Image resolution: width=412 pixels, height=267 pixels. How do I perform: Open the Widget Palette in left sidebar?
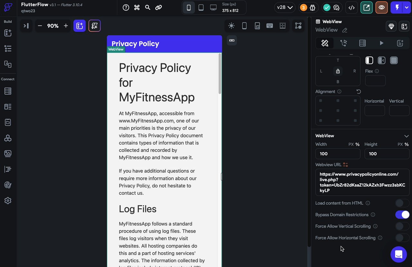click(8, 33)
